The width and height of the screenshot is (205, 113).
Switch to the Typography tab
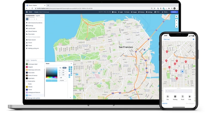34,60
